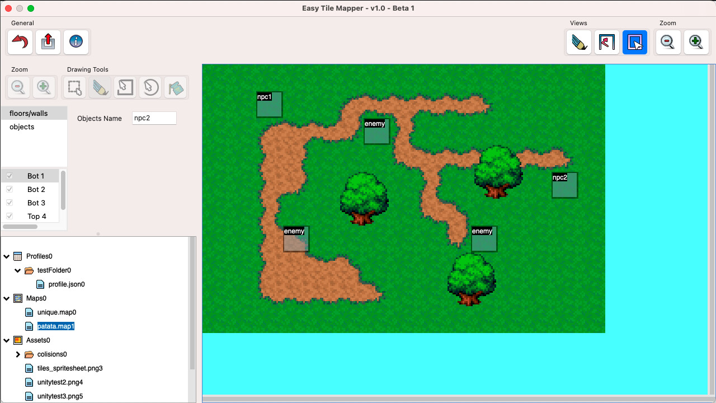Screen dimensions: 716x403
Task: Open the Info icon in General section
Action: (76, 42)
